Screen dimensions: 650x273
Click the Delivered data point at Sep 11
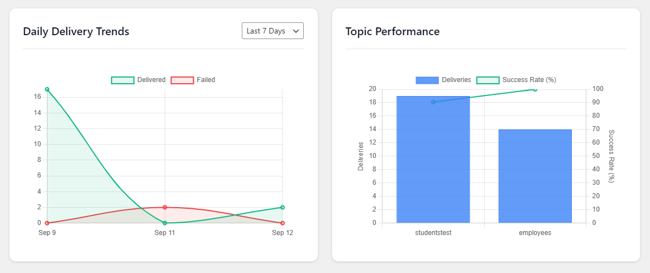(165, 223)
